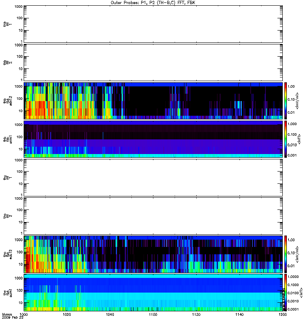Click the 'hhmm' axis unit label
The width and height of the screenshot is (306, 326).
point(7,315)
